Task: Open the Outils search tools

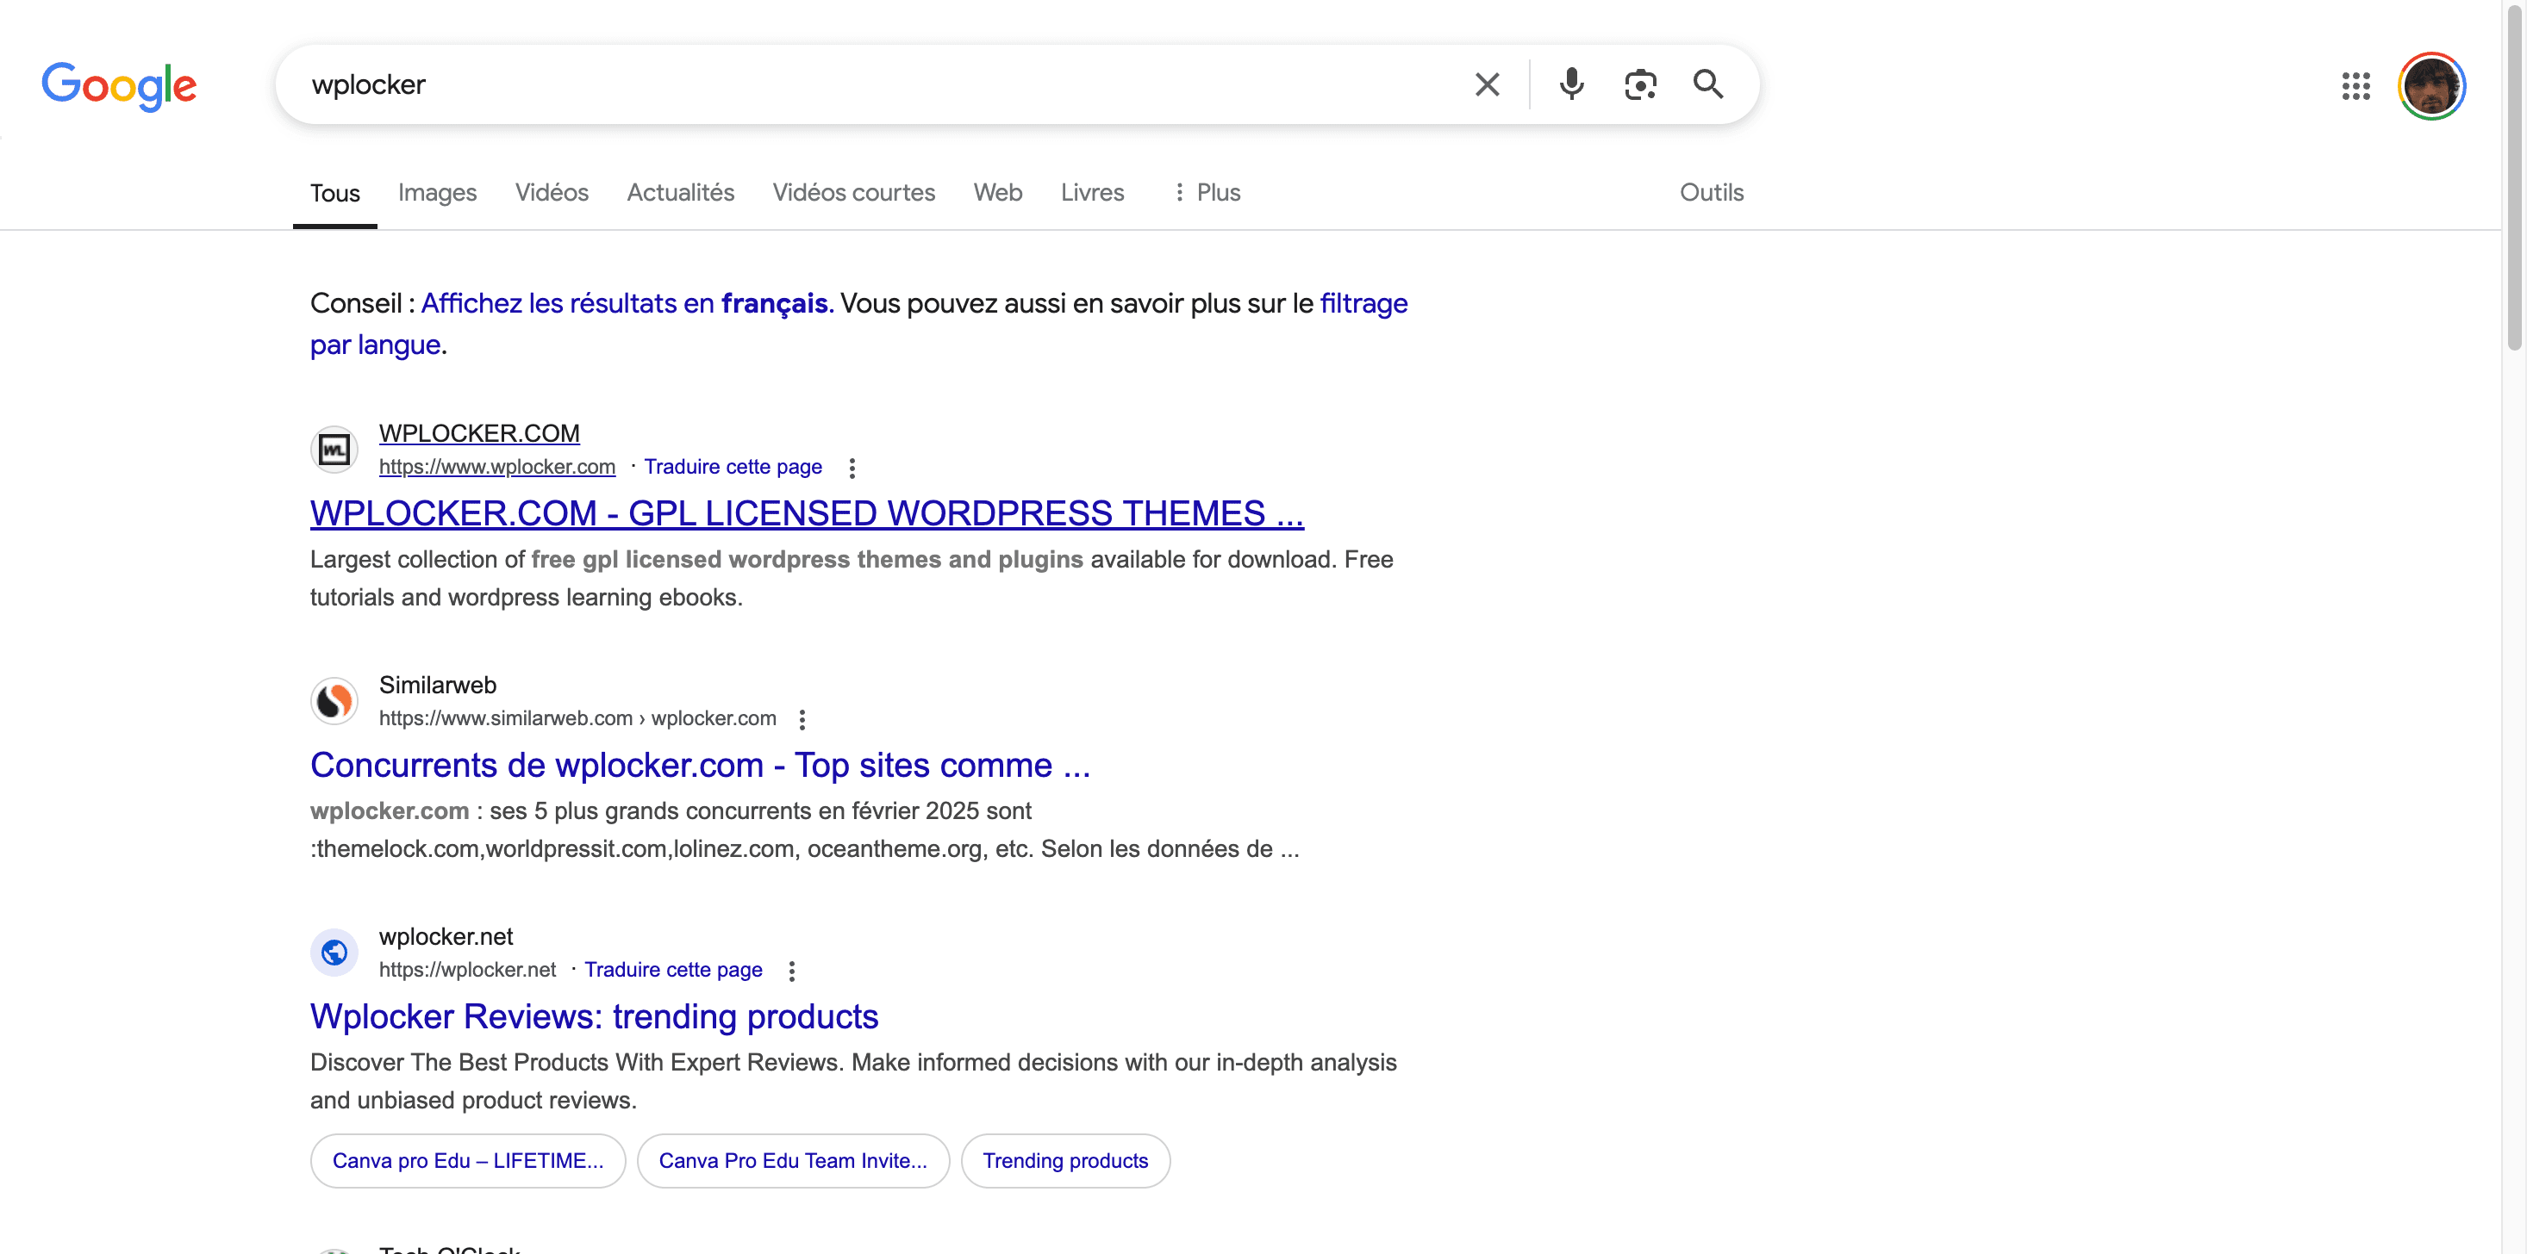Action: point(1712,192)
